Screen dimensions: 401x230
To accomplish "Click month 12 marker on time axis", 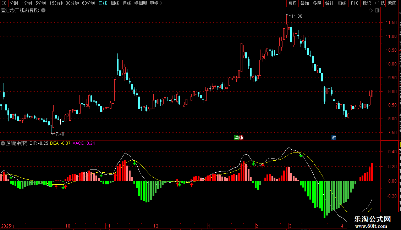I will tap(156, 226).
